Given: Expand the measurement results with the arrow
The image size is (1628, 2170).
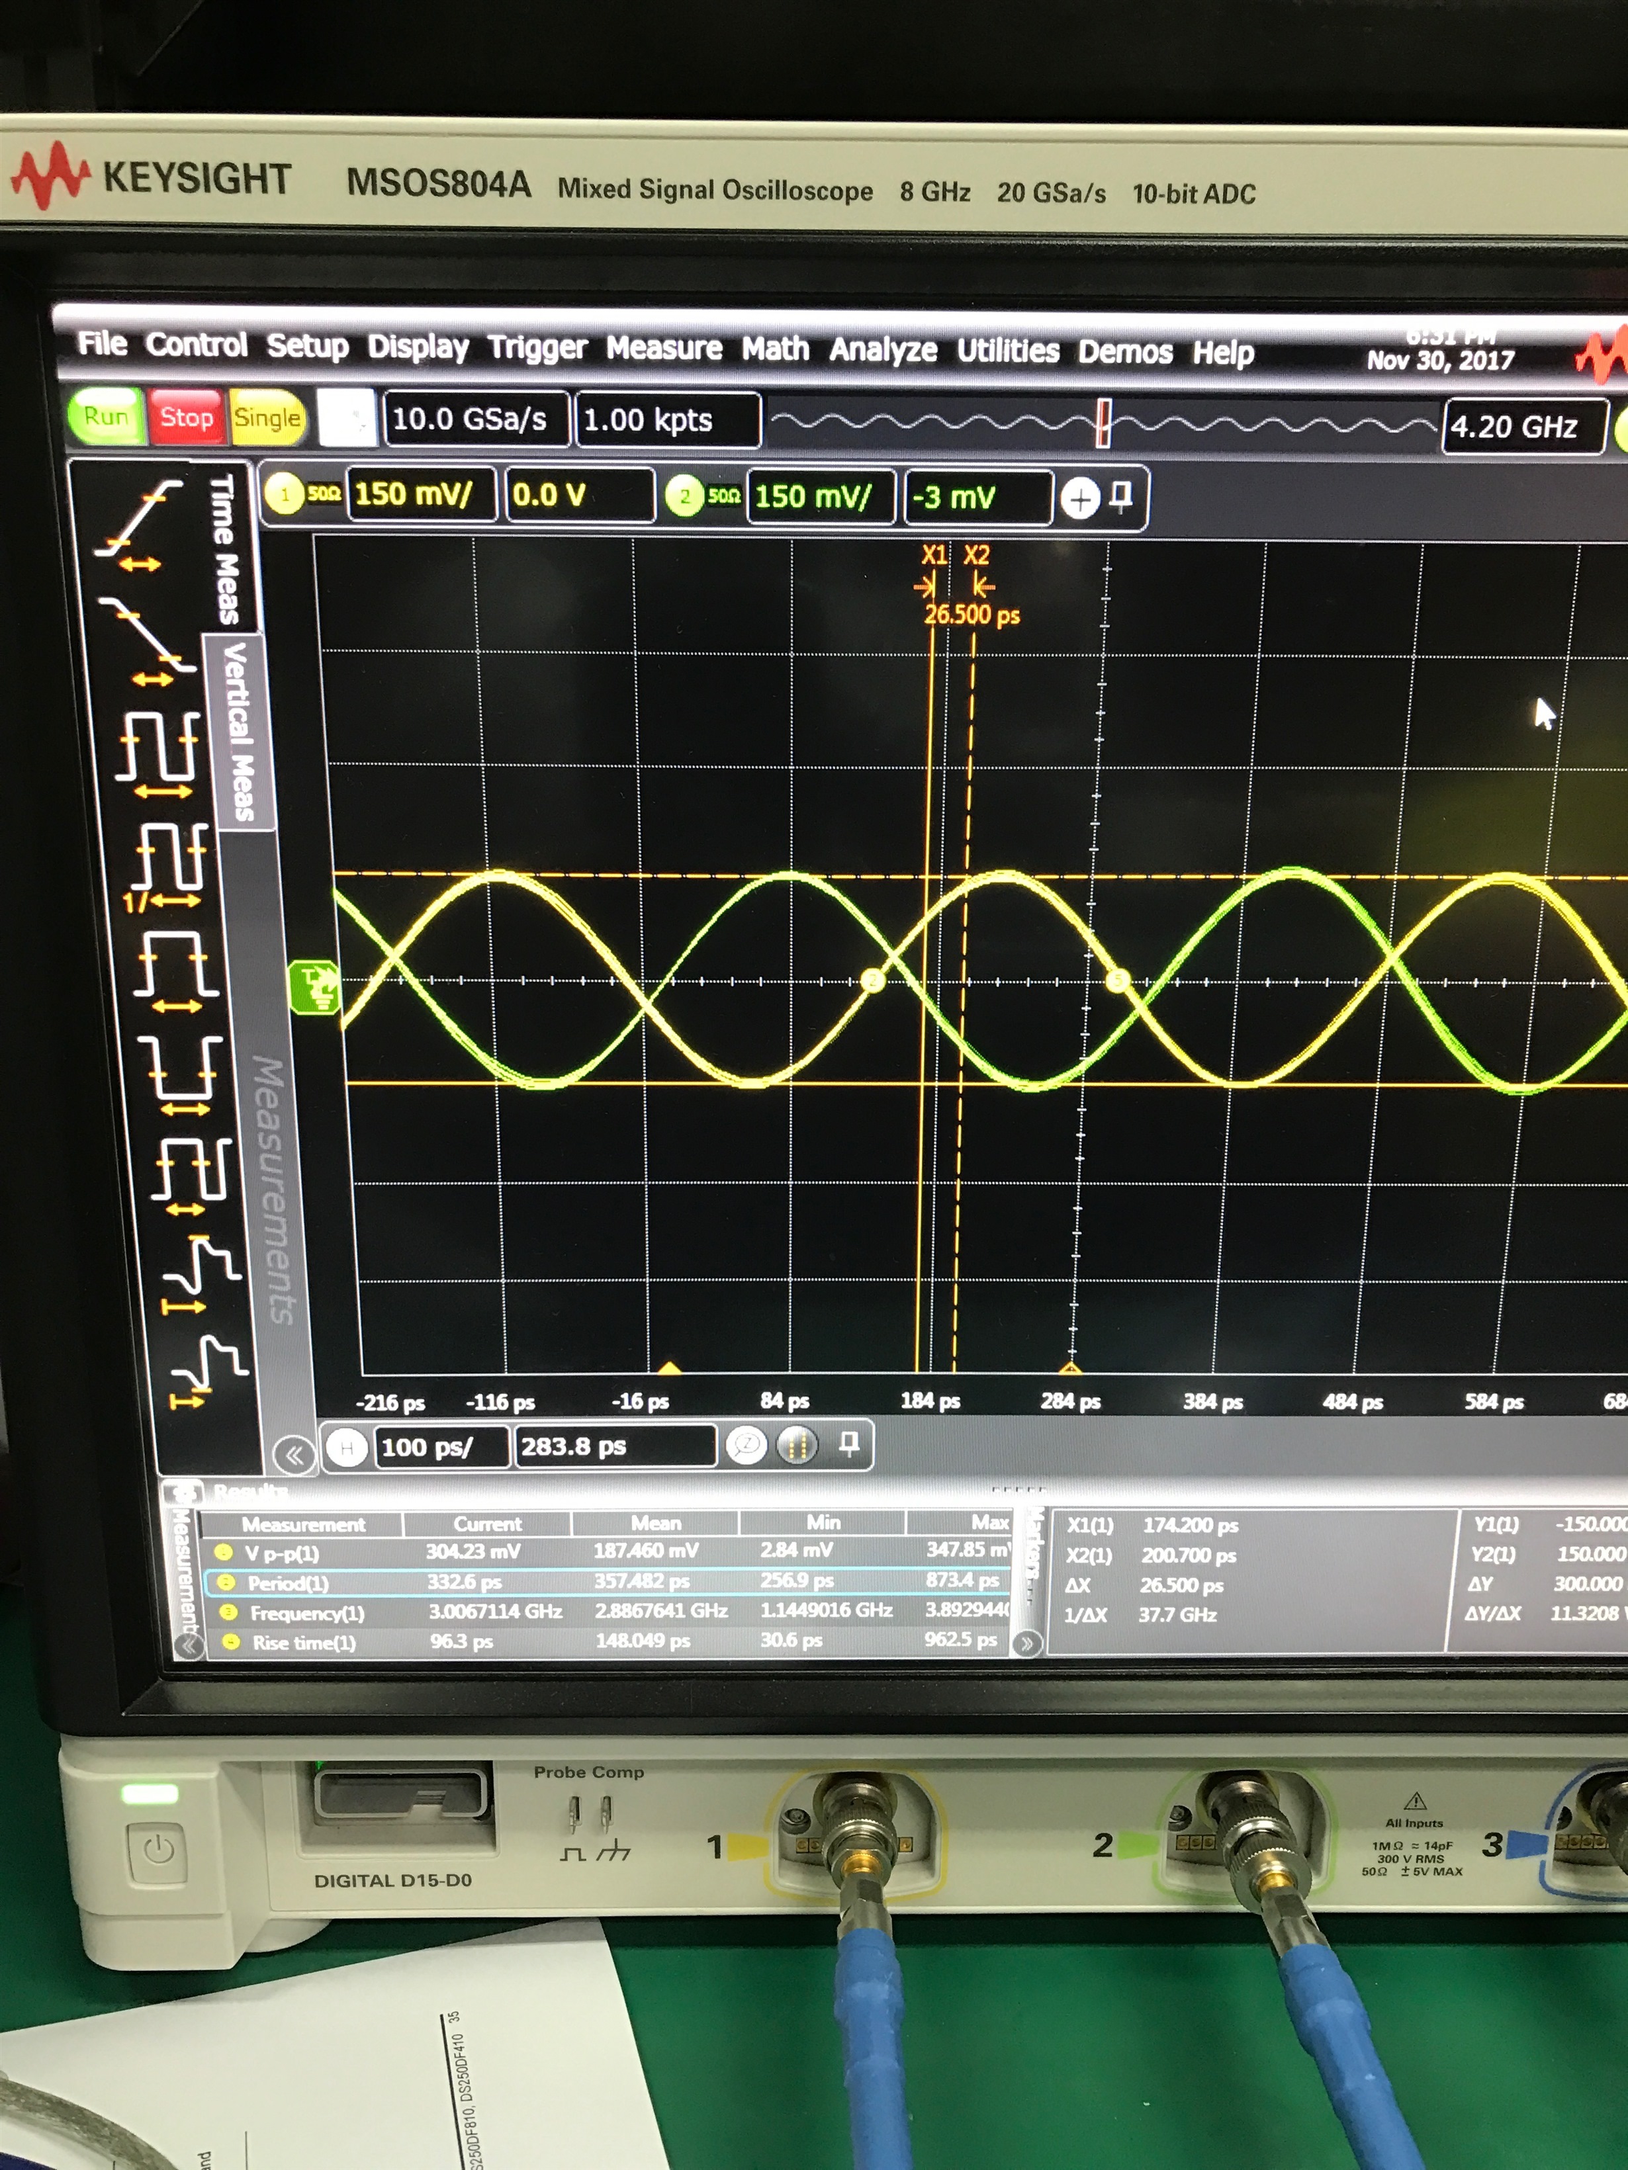Looking at the screenshot, I should pyautogui.click(x=1026, y=1643).
